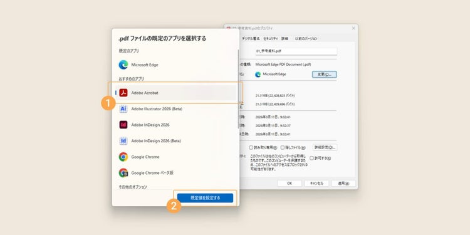Click the file name field 01_参考資料.pdf
Image resolution: width=470 pixels, height=235 pixels.
tap(296, 51)
